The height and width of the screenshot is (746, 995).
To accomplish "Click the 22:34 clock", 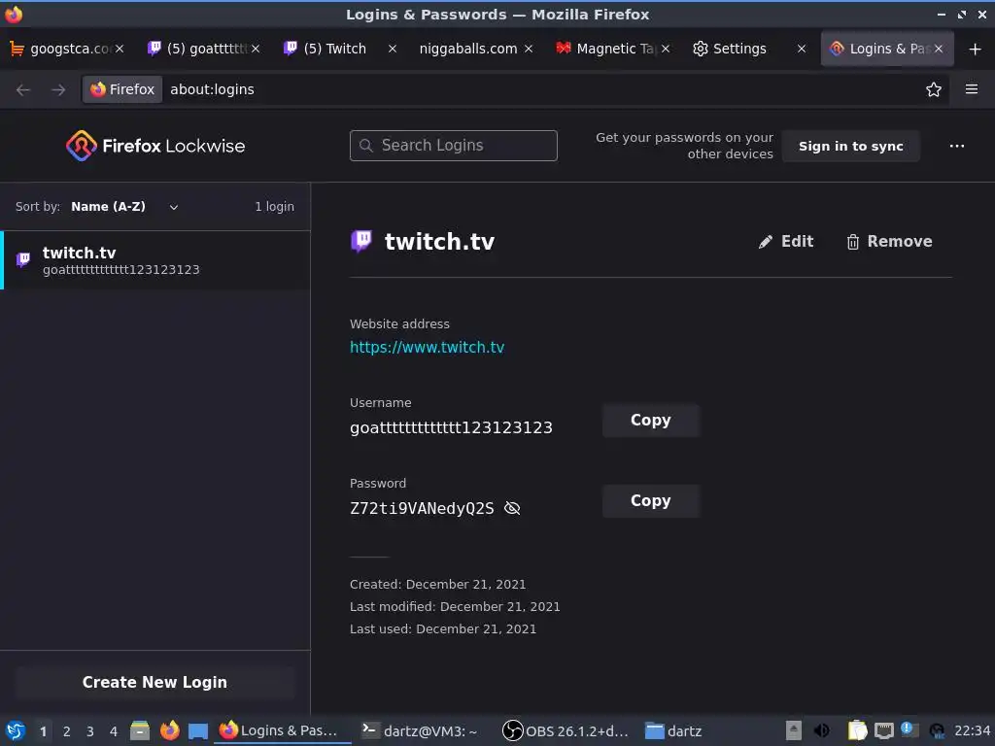I will click(972, 730).
